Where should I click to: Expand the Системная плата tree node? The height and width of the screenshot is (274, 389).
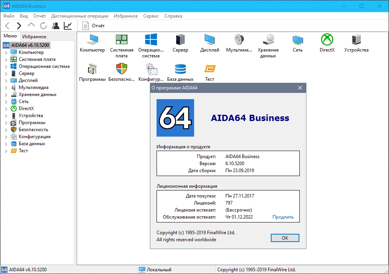click(6, 59)
